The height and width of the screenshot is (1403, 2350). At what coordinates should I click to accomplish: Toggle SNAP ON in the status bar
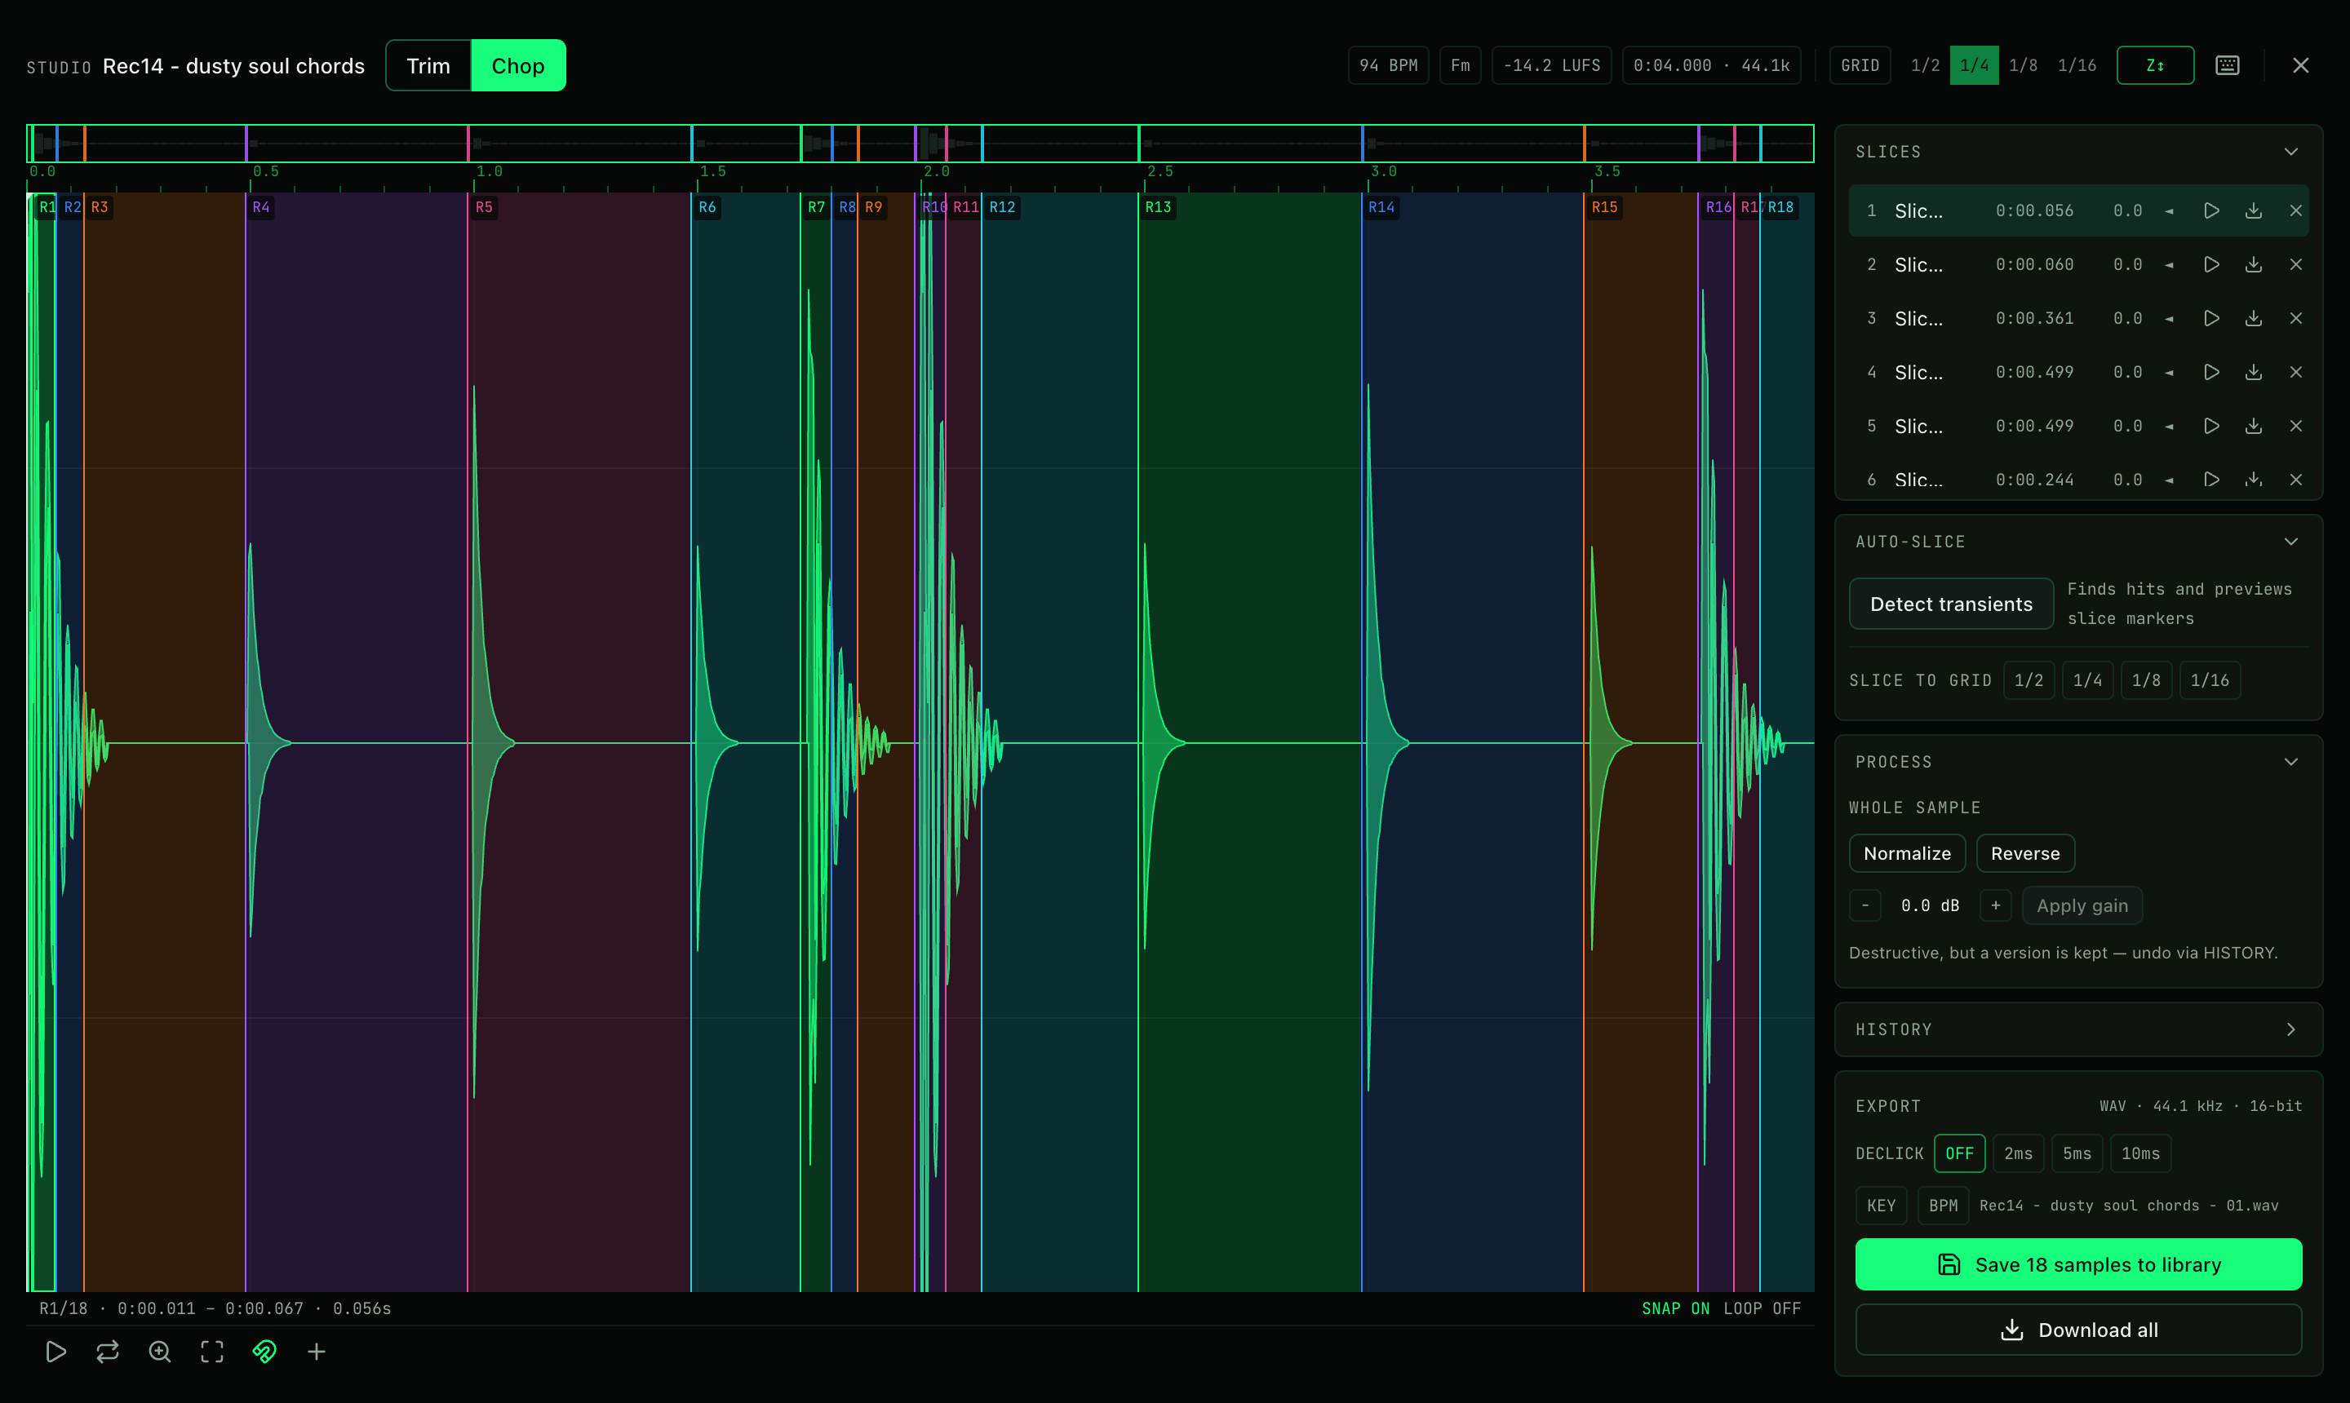(1675, 1308)
